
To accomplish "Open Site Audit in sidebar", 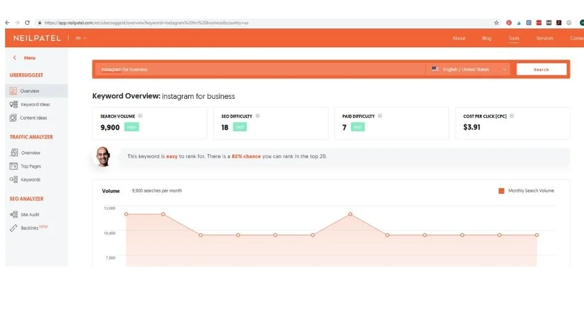I will click(x=30, y=214).
